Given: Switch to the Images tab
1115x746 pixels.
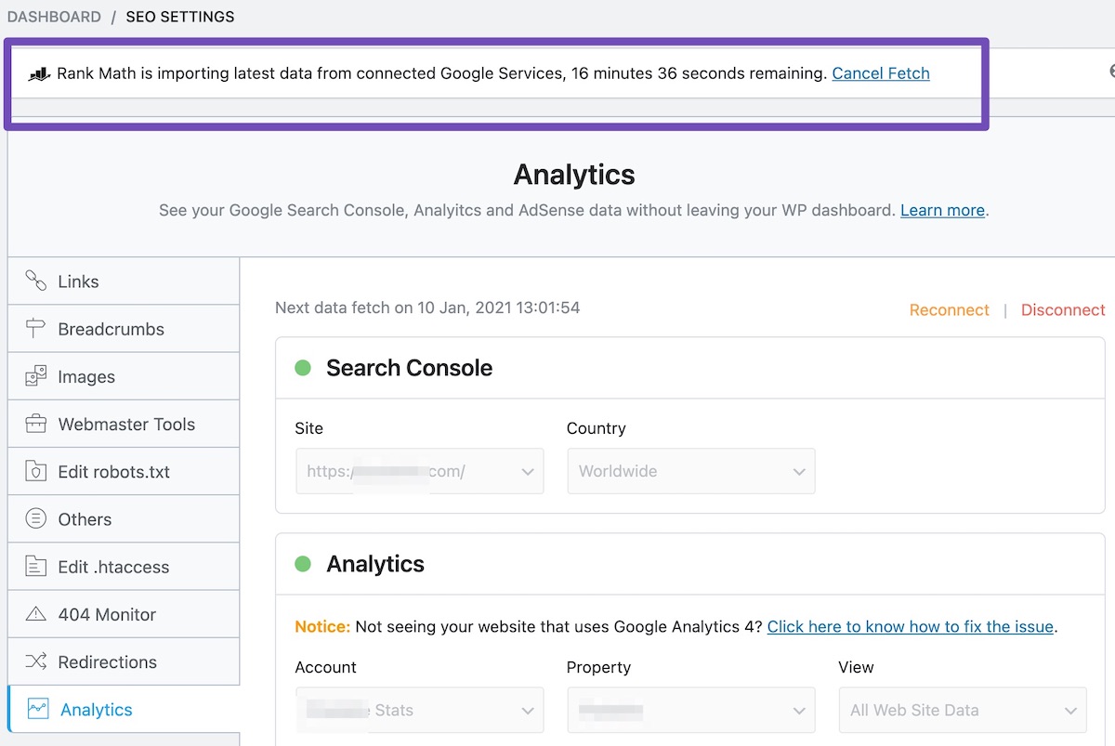Looking at the screenshot, I should click(124, 376).
